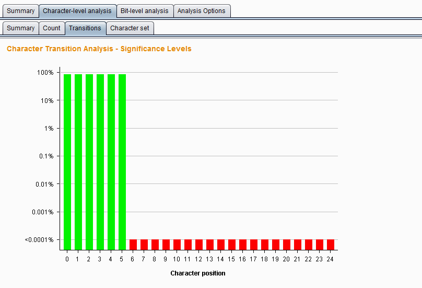Switch to the Character-level analysis tab
This screenshot has height=288, width=422.
pyautogui.click(x=77, y=11)
